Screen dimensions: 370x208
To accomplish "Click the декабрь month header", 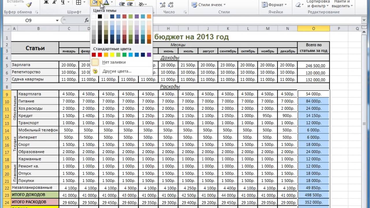I will pos(287,51).
